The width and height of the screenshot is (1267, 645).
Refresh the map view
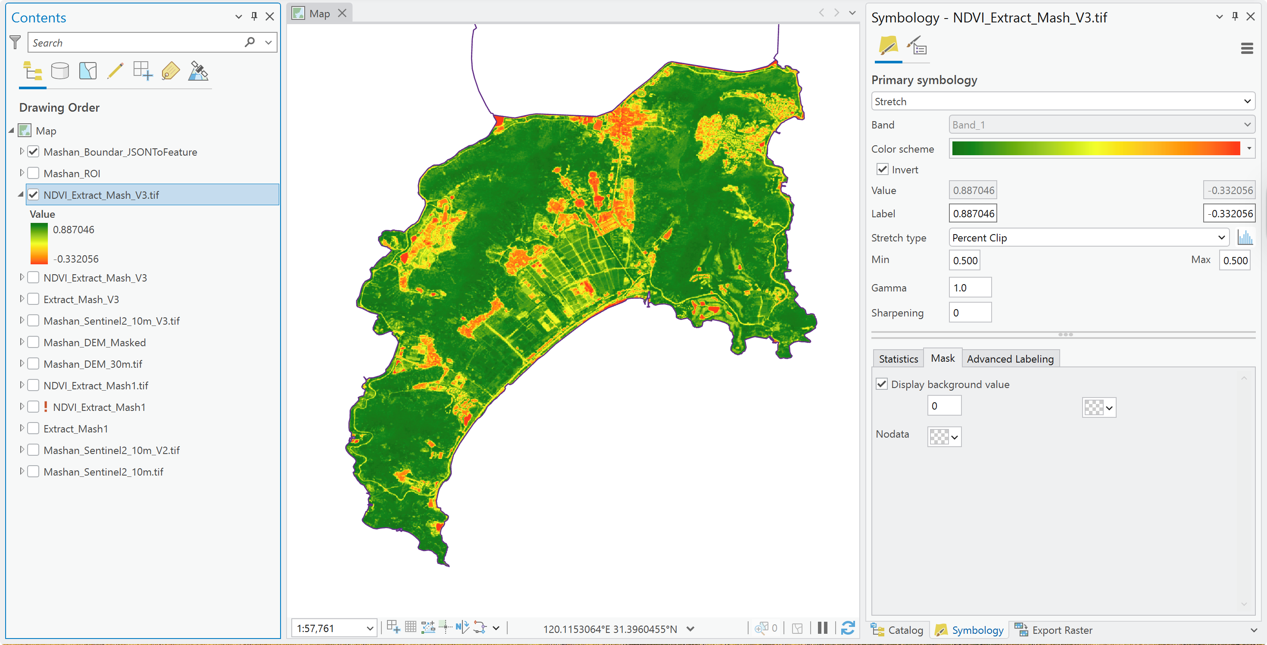847,628
